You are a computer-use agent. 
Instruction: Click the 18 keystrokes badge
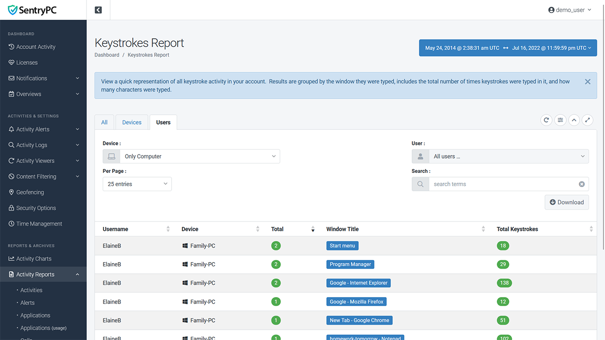point(503,246)
